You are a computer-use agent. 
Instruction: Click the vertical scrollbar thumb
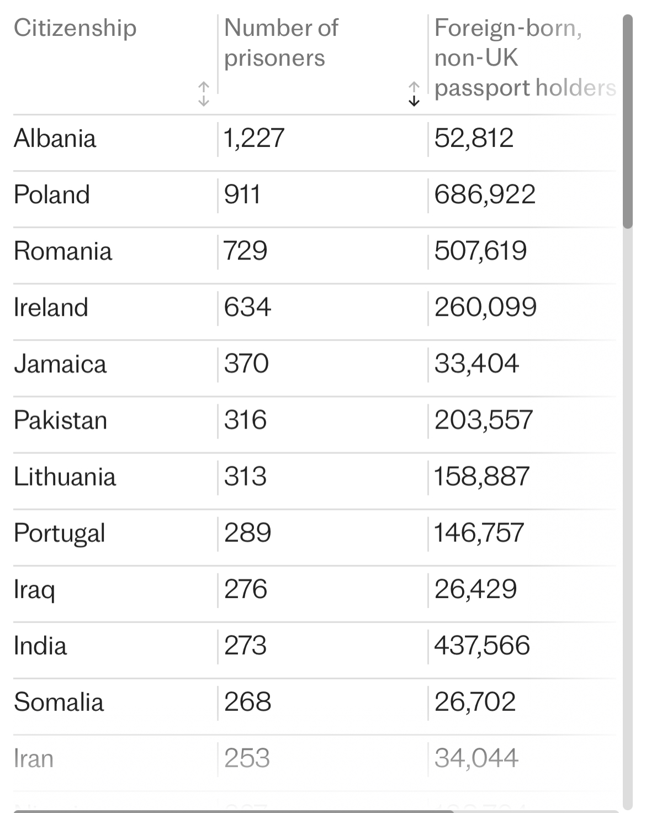[628, 122]
